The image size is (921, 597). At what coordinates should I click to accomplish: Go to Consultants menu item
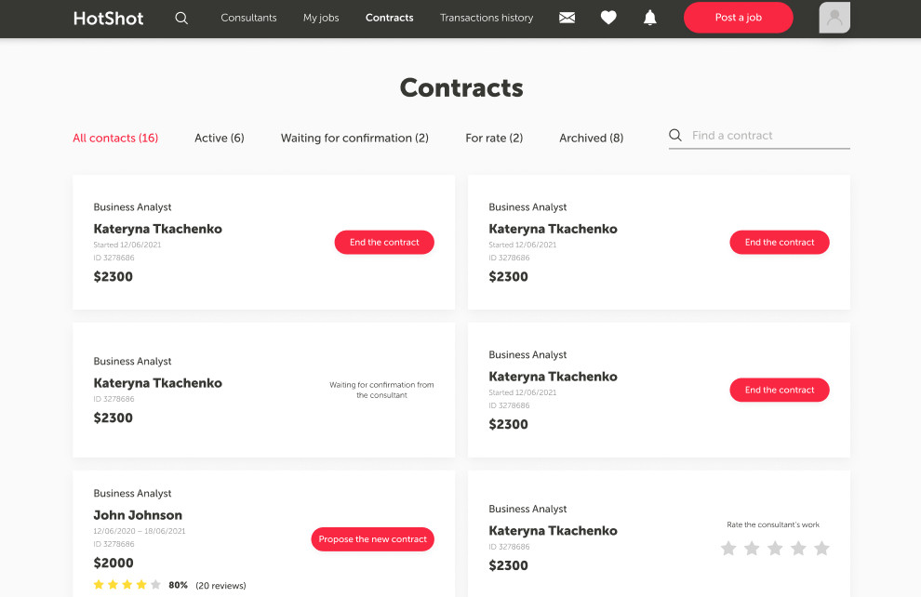pyautogui.click(x=248, y=18)
